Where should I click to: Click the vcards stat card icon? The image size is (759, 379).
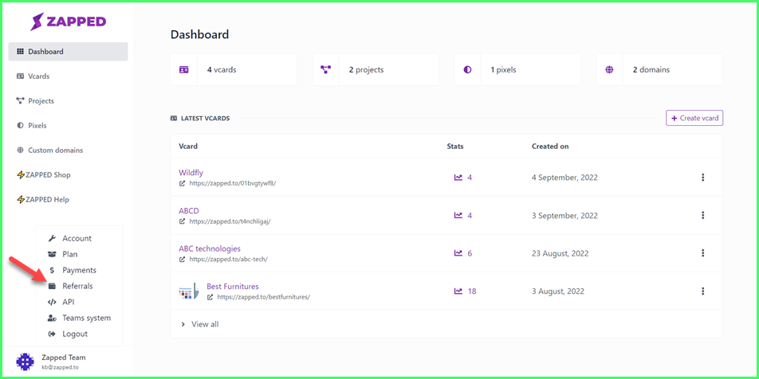pyautogui.click(x=183, y=69)
